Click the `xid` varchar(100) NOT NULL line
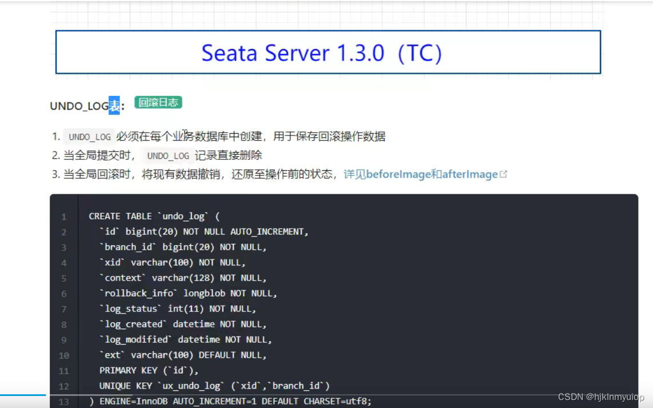The image size is (653, 408). (173, 262)
